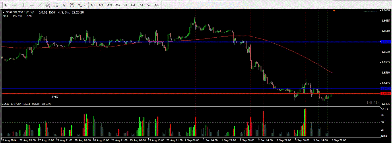Select the lower blue horizontal line
This screenshot has height=143, width=392.
pyautogui.click(x=191, y=88)
